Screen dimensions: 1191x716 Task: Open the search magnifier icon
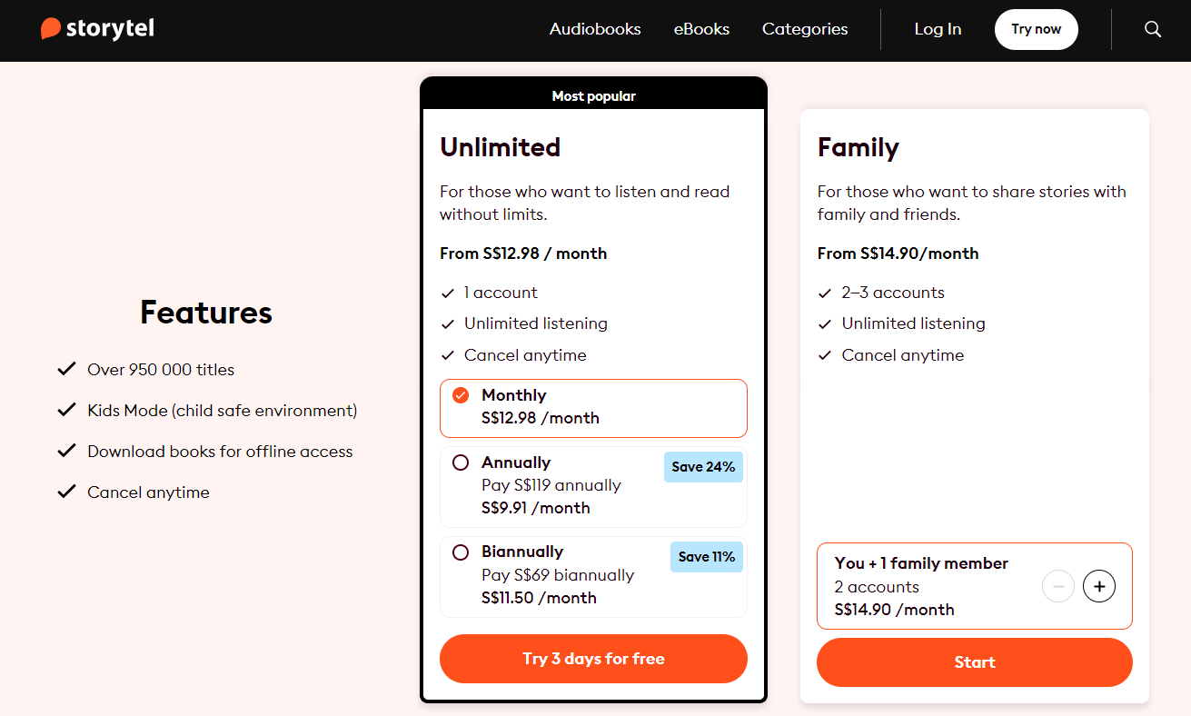1153,29
